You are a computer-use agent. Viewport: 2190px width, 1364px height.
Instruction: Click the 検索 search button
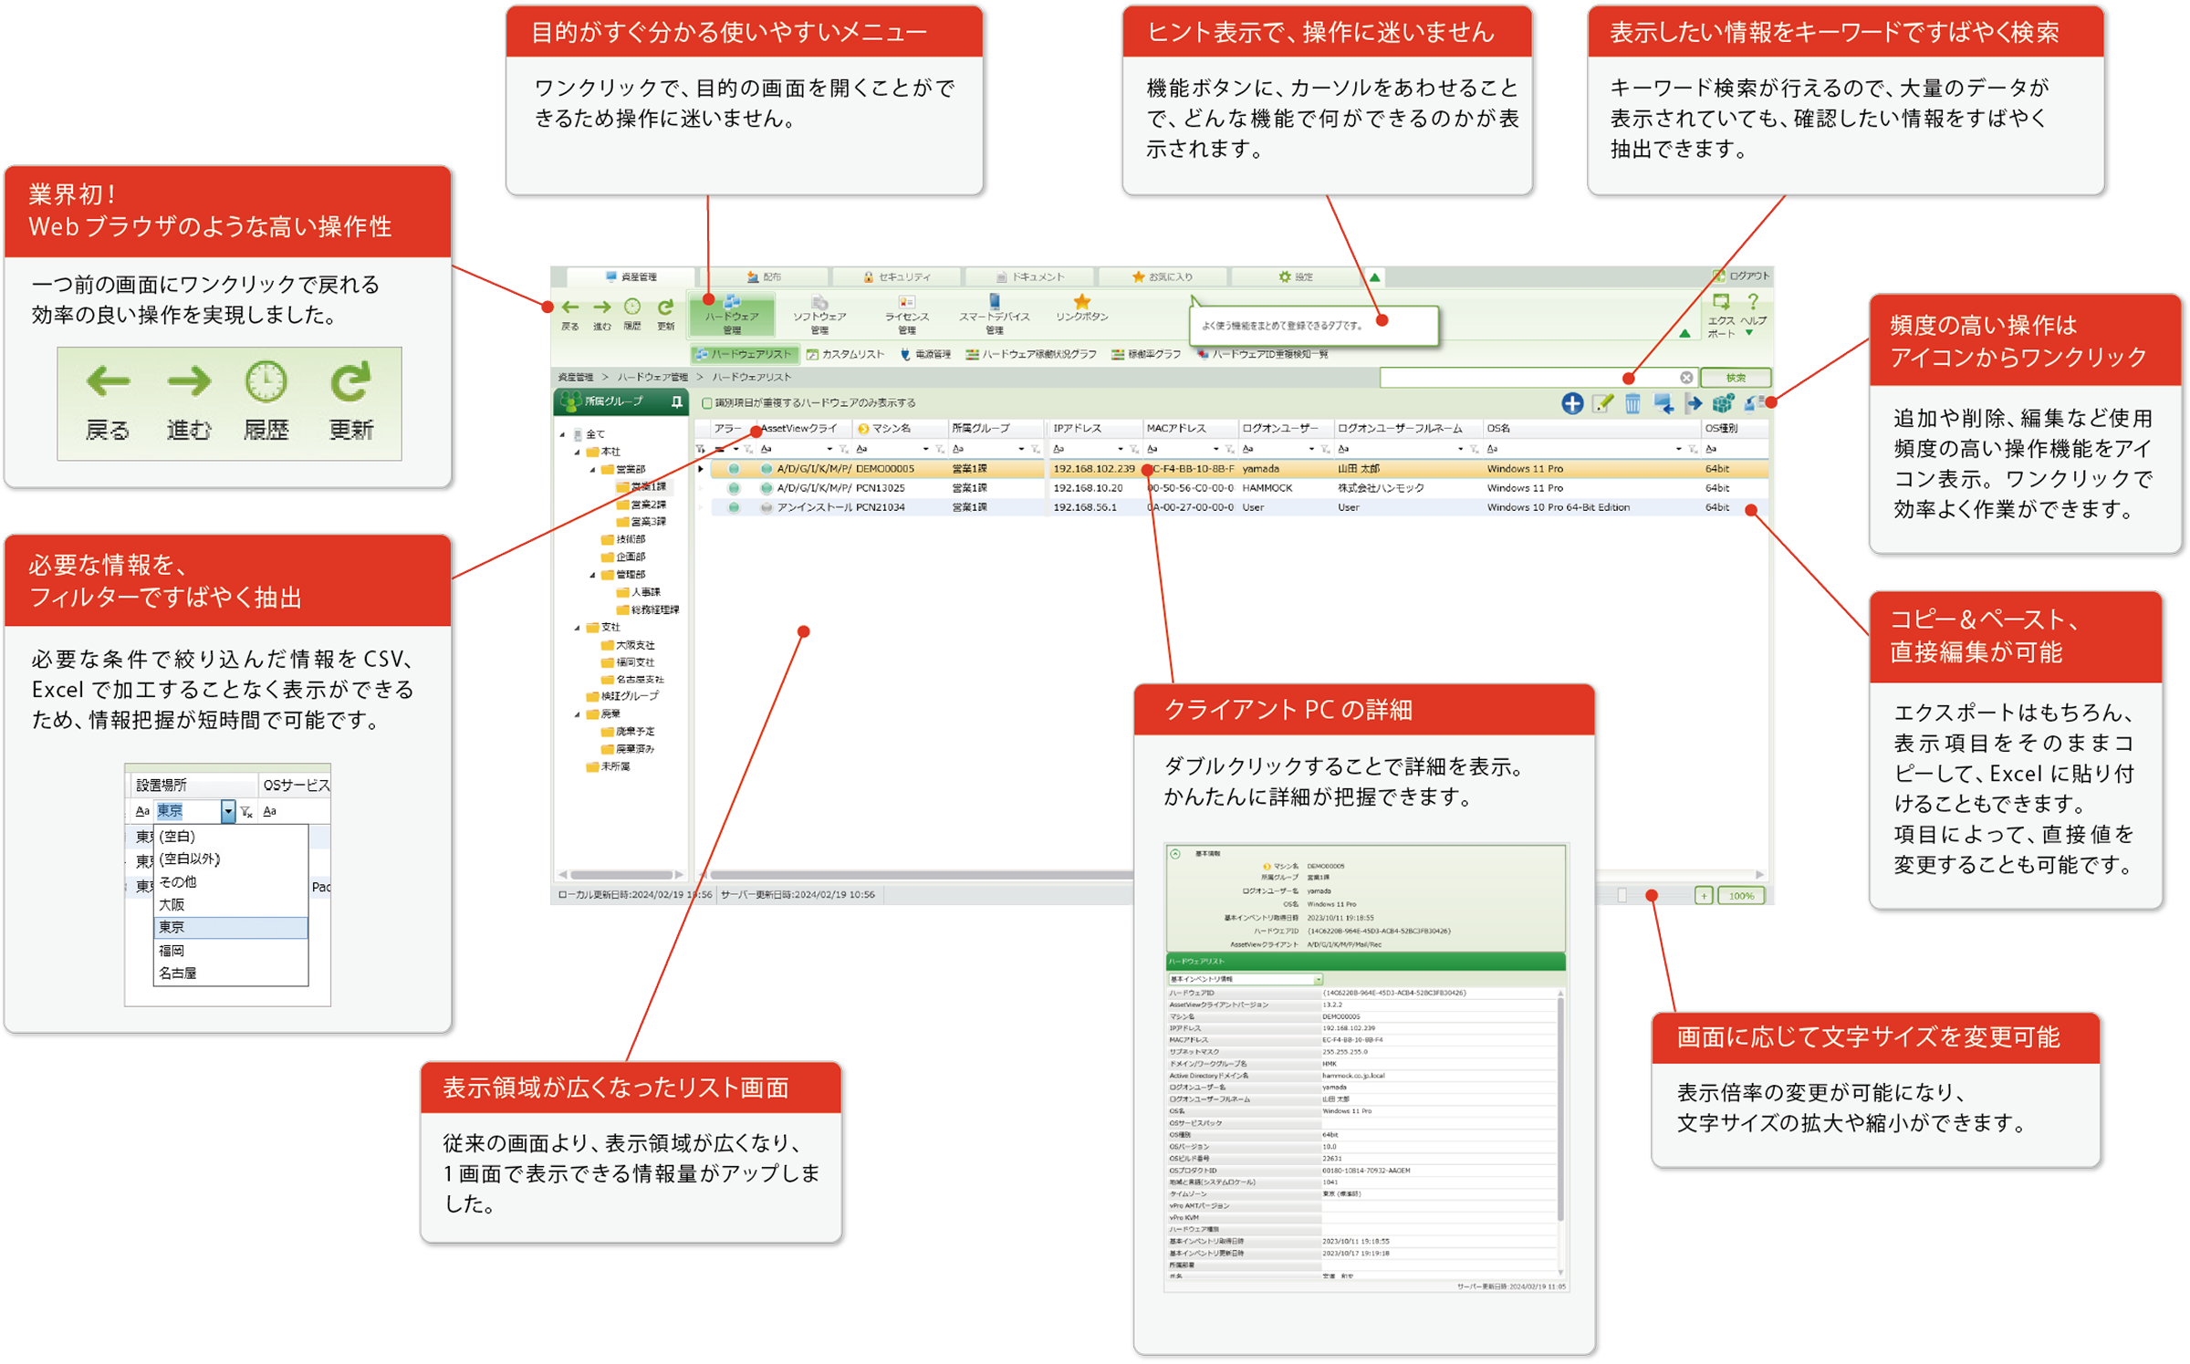pyautogui.click(x=1735, y=377)
